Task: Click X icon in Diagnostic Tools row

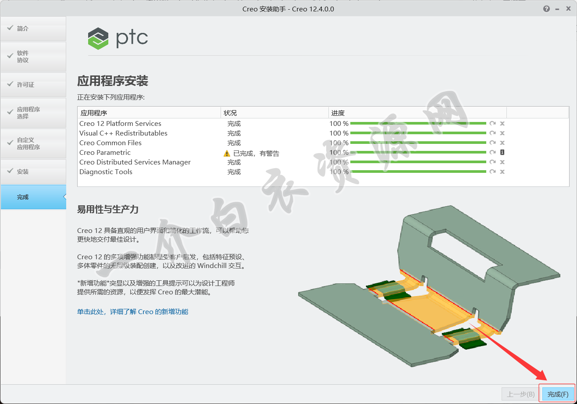Action: tap(502, 172)
